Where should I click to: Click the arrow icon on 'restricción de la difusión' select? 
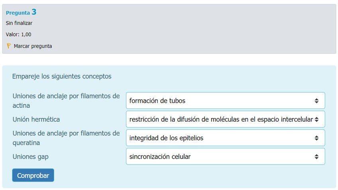point(316,119)
